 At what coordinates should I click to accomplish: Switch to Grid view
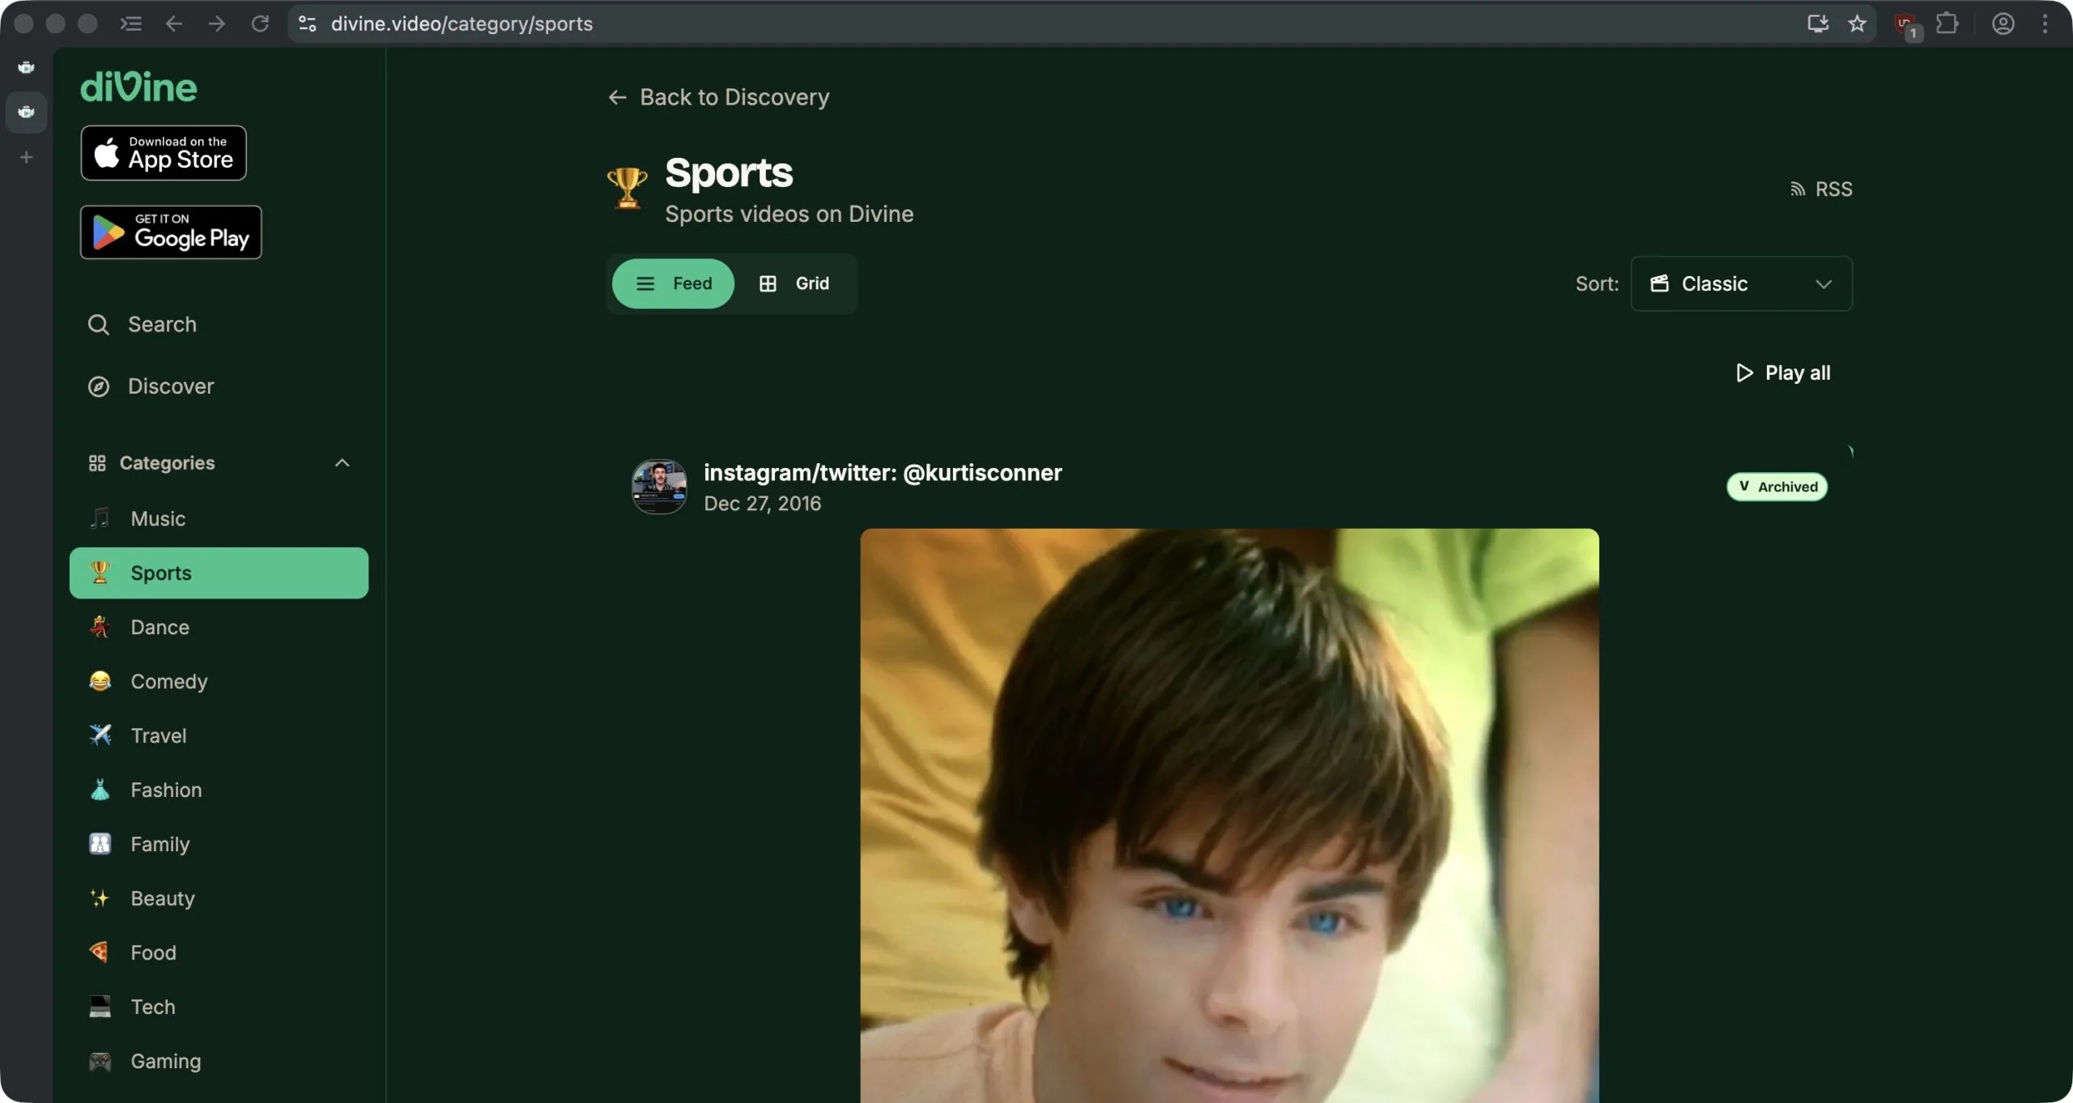click(794, 283)
